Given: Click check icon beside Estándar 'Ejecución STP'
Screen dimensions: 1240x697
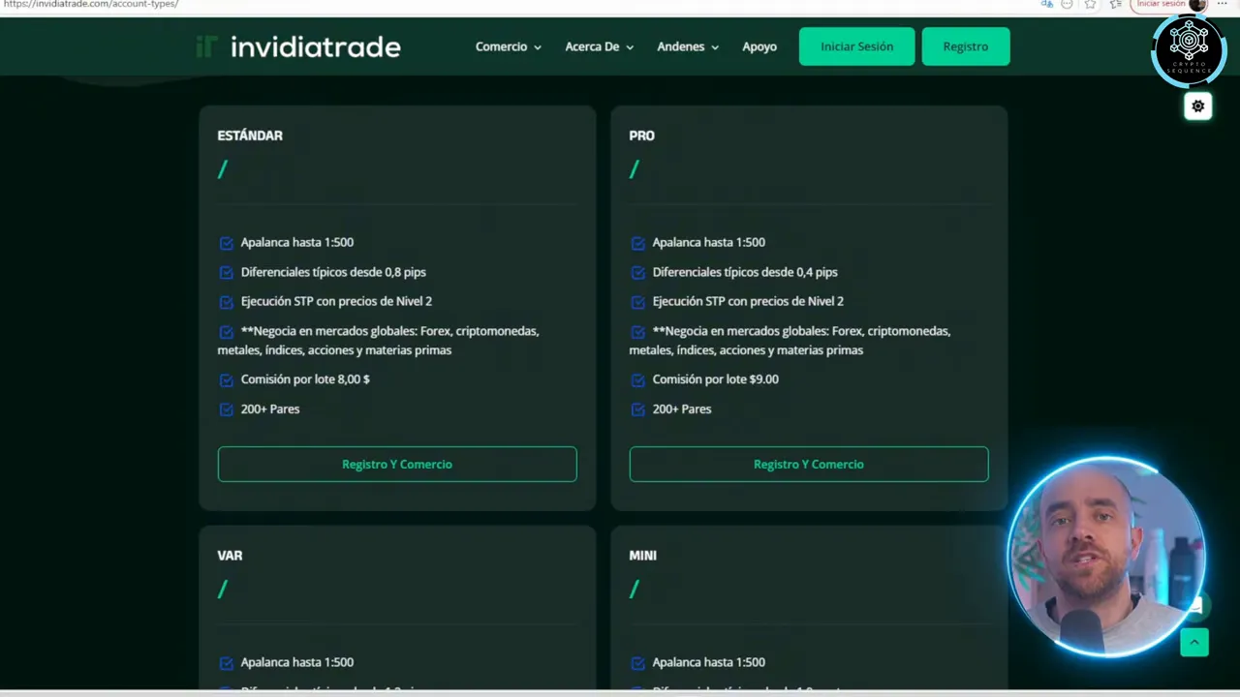Looking at the screenshot, I should pyautogui.click(x=227, y=302).
